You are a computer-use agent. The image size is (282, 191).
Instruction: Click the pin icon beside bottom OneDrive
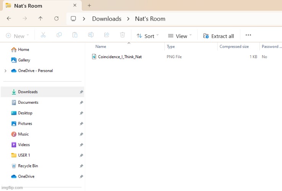click(x=81, y=176)
